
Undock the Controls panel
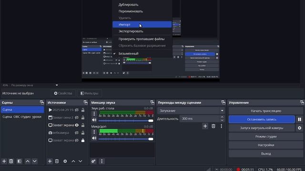tap(302, 103)
